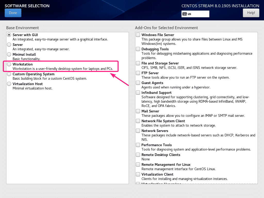264x198 pixels.
Task: Enable the Network Servers add-on
Action: (138, 130)
